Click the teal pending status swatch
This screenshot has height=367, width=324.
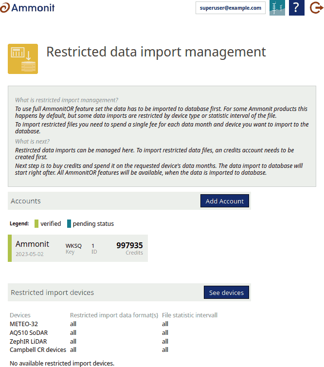click(69, 223)
